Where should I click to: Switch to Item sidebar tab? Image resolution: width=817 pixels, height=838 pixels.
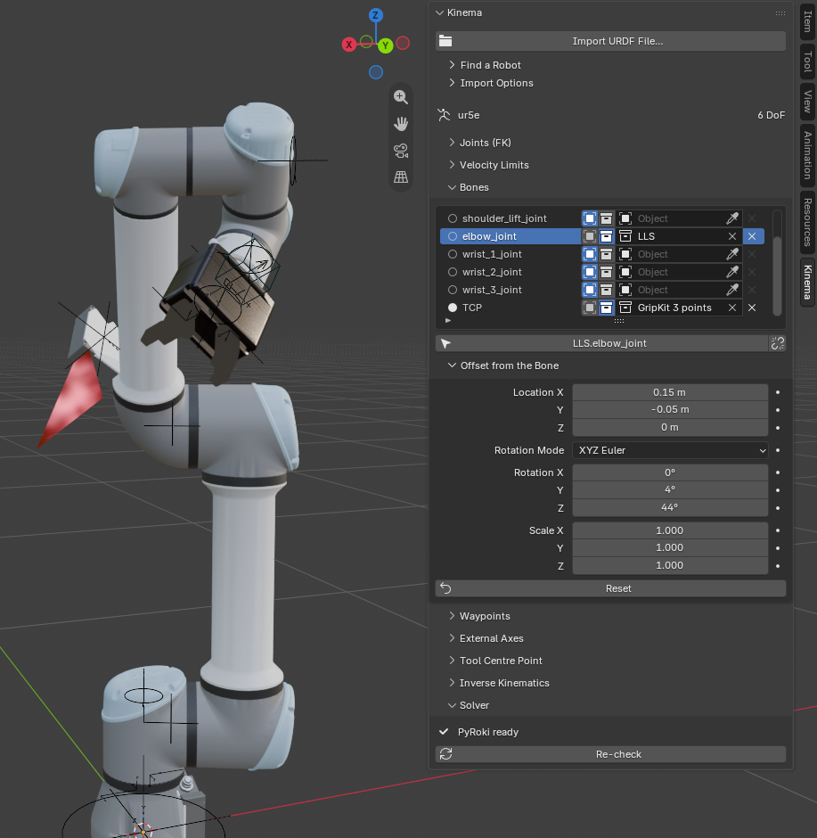click(x=807, y=21)
